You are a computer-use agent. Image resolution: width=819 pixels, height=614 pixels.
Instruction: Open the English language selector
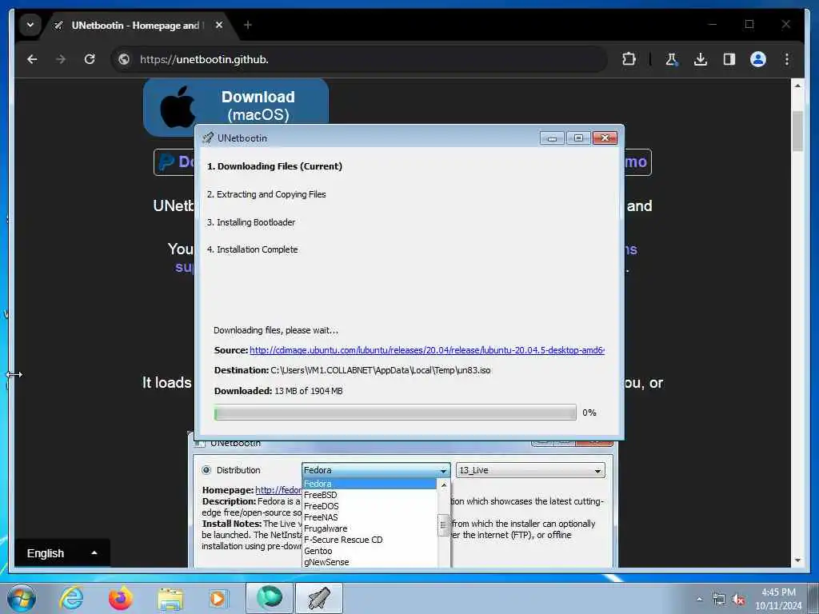point(62,553)
